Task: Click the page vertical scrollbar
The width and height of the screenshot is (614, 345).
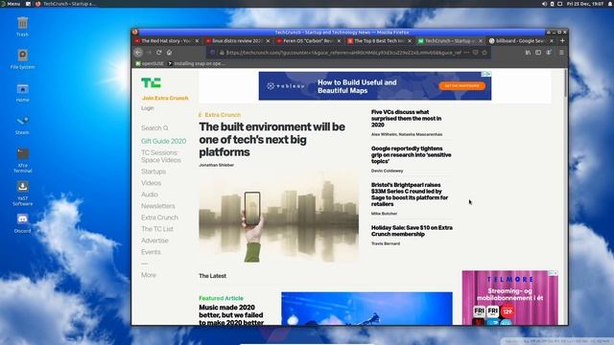Action: [565, 83]
